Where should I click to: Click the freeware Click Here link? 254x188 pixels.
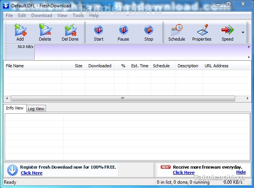click(184, 173)
